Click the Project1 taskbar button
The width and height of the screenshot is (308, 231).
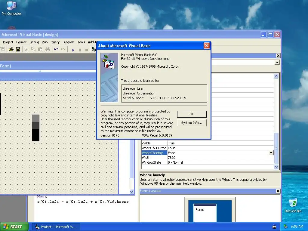pyautogui.click(x=56, y=227)
